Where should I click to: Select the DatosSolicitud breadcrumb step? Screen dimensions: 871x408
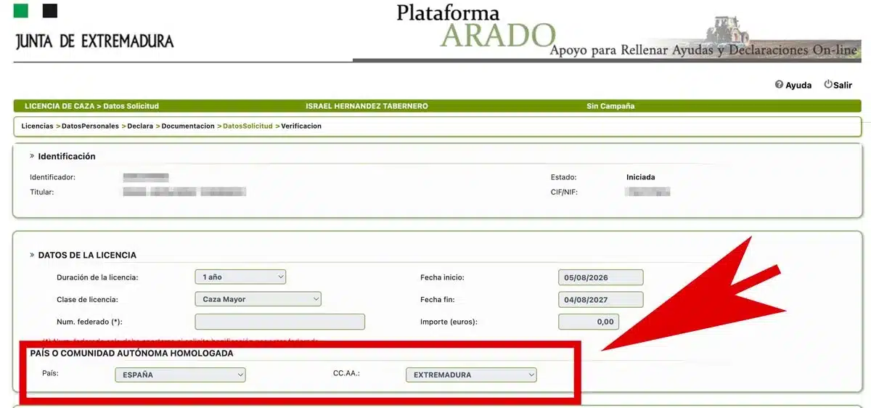248,126
